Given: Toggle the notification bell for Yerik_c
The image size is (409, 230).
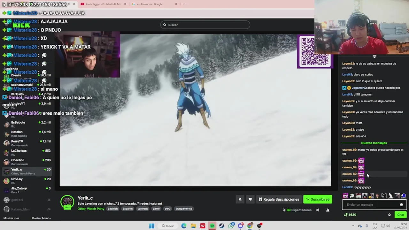Looking at the screenshot, I should point(240,199).
